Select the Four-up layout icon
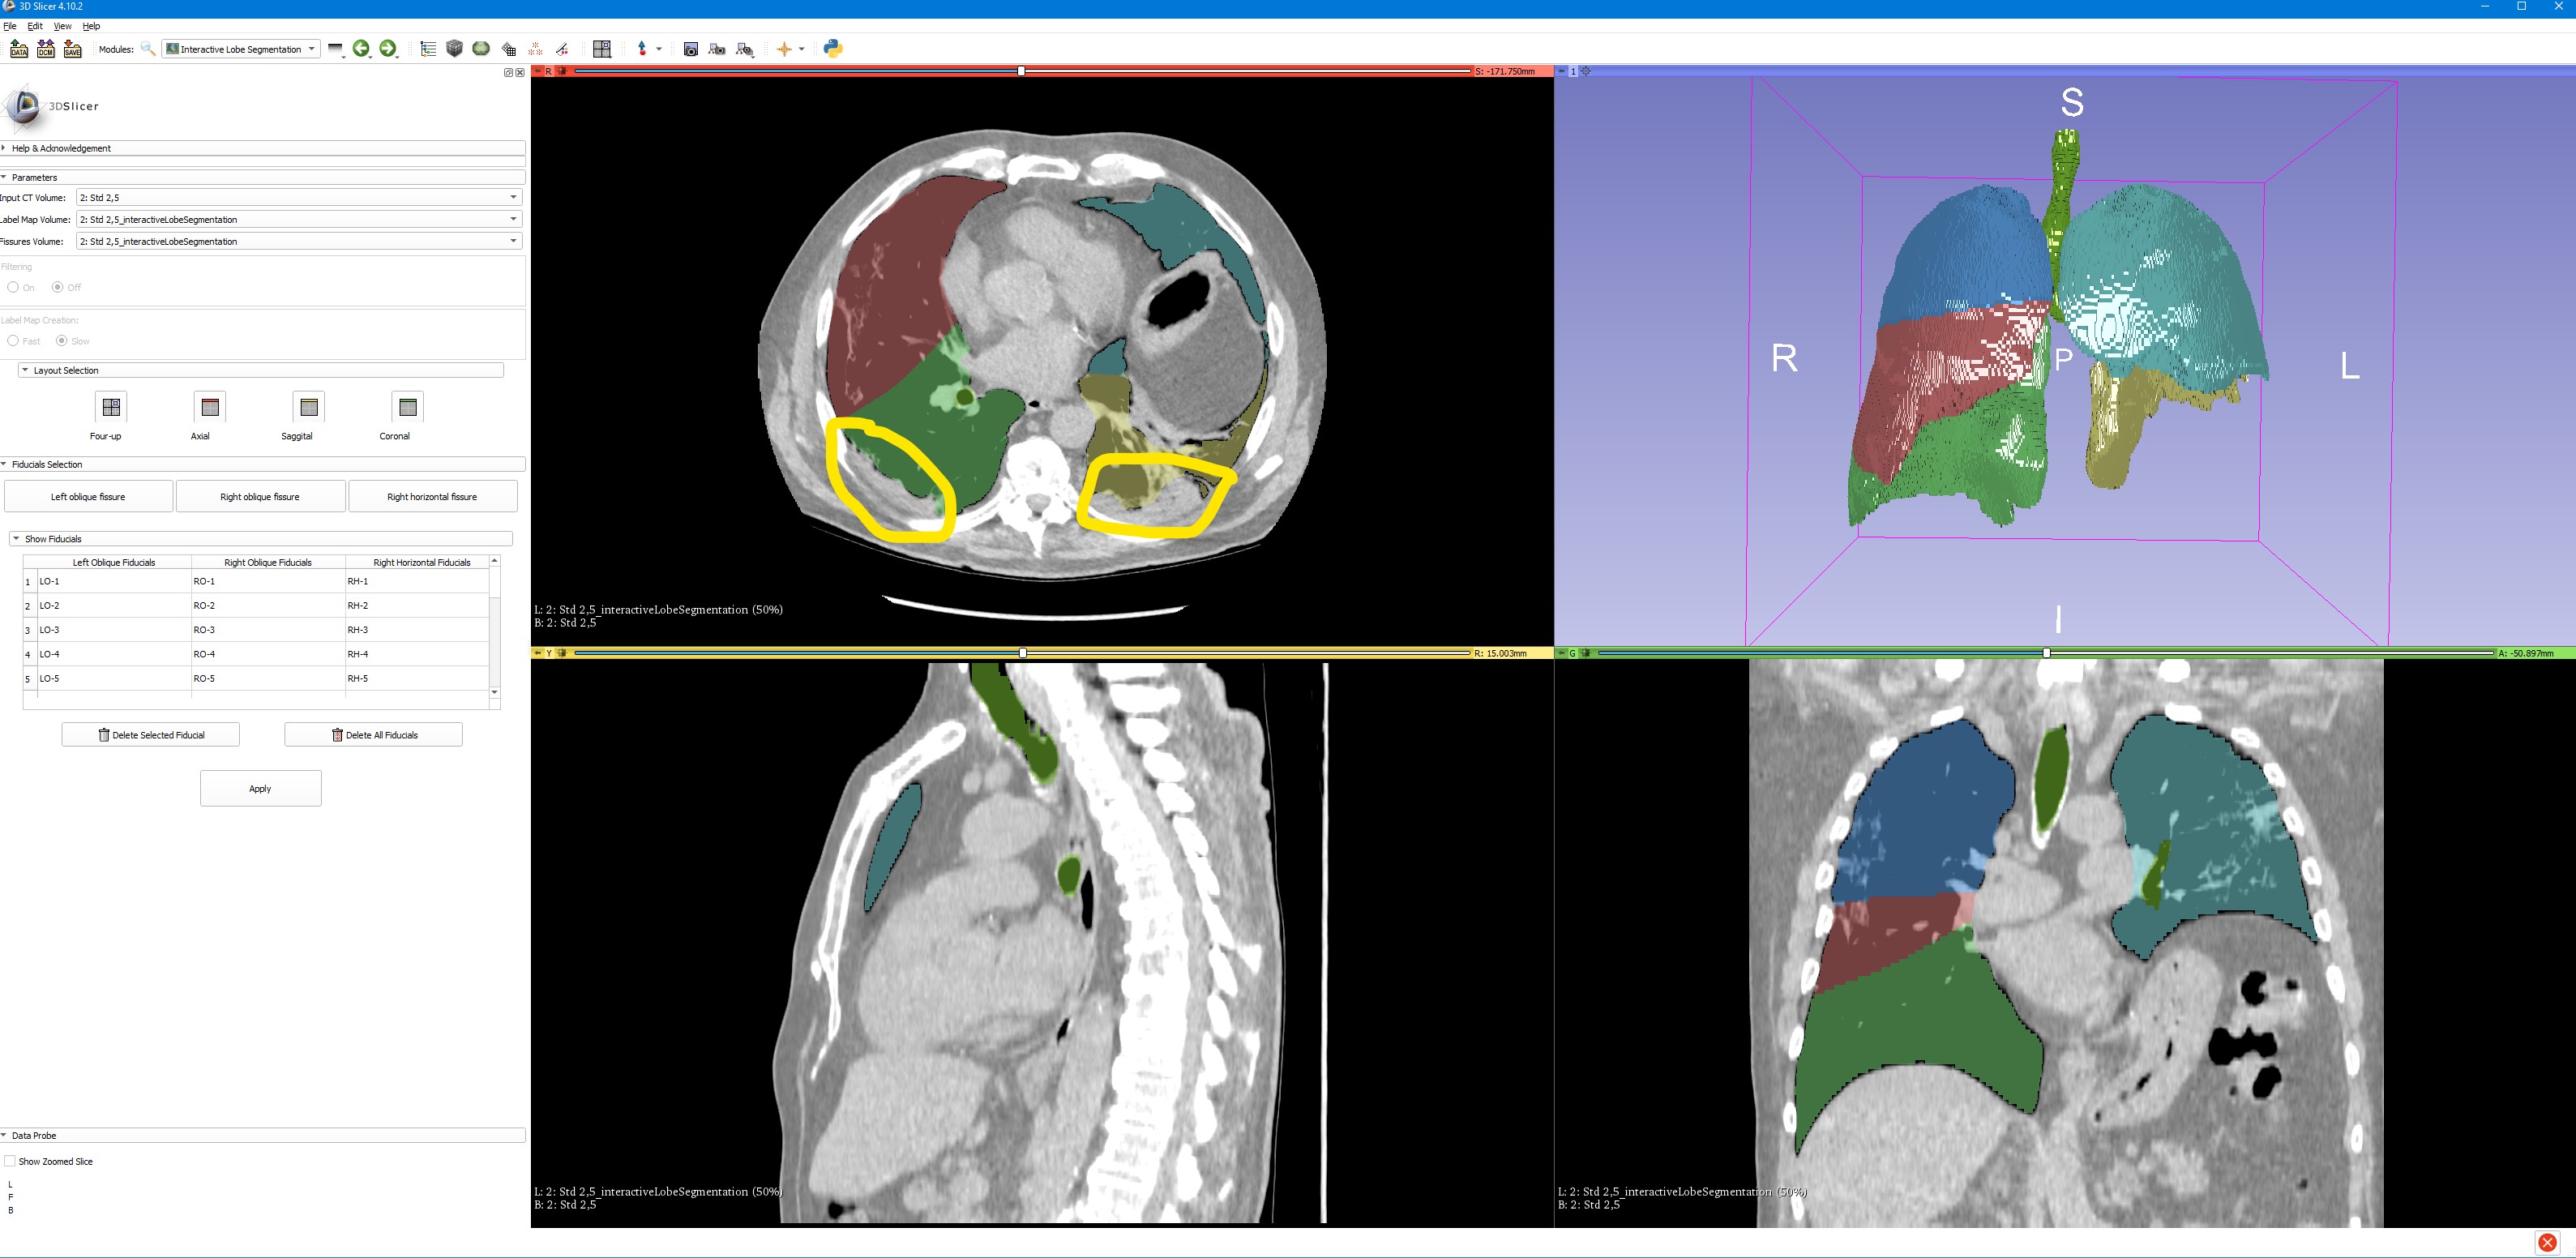 coord(111,407)
